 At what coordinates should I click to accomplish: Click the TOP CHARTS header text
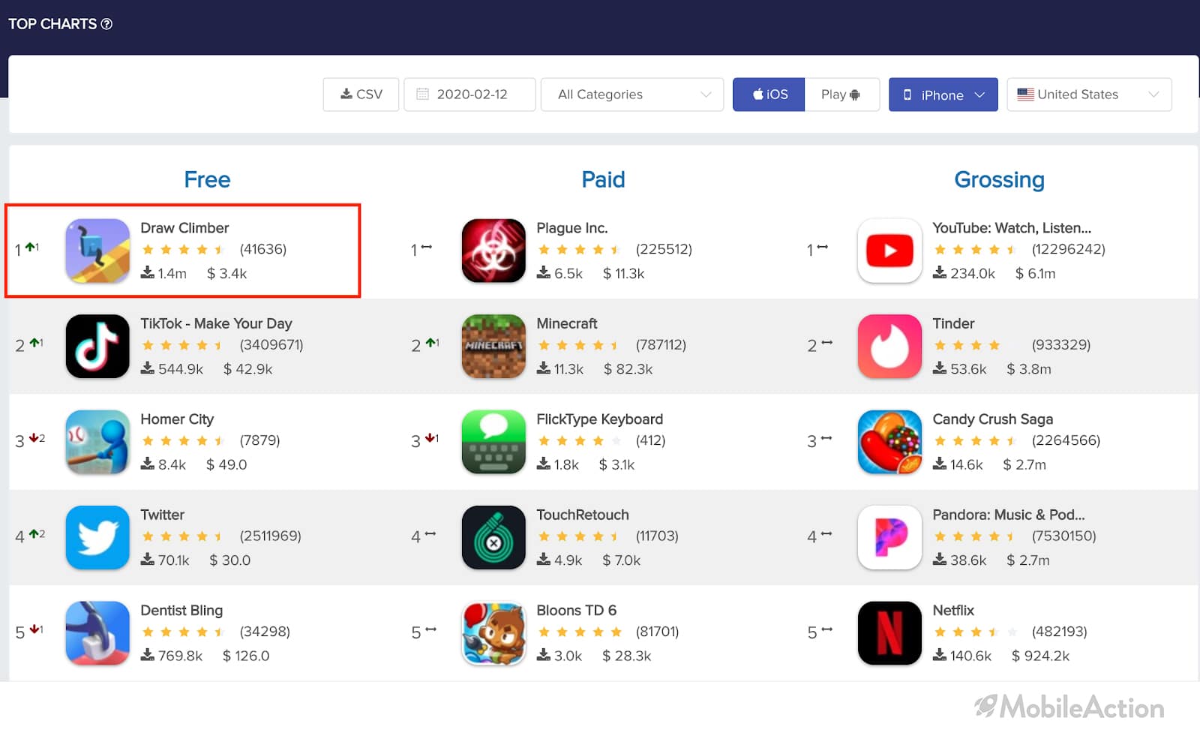tap(52, 24)
